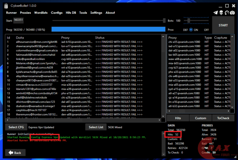This screenshot has width=238, height=160.
Task: Switch to the Hits tab
Action: (178, 118)
